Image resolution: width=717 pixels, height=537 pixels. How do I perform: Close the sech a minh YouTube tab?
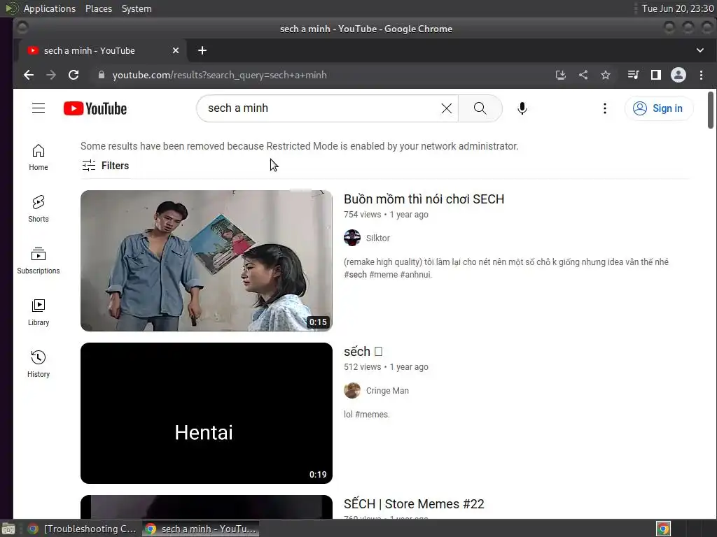pyautogui.click(x=176, y=50)
